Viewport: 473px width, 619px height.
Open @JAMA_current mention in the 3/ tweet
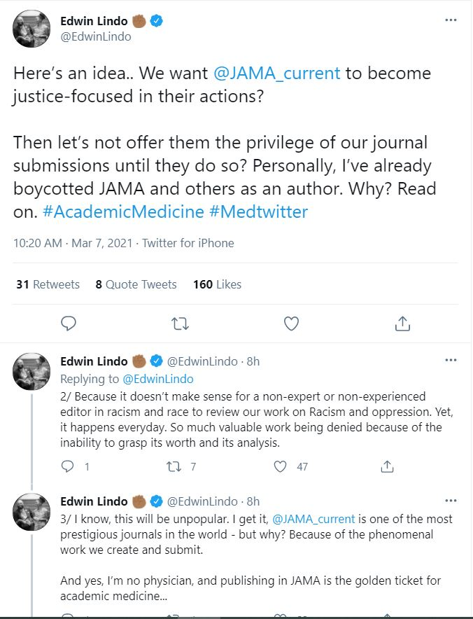click(x=313, y=519)
